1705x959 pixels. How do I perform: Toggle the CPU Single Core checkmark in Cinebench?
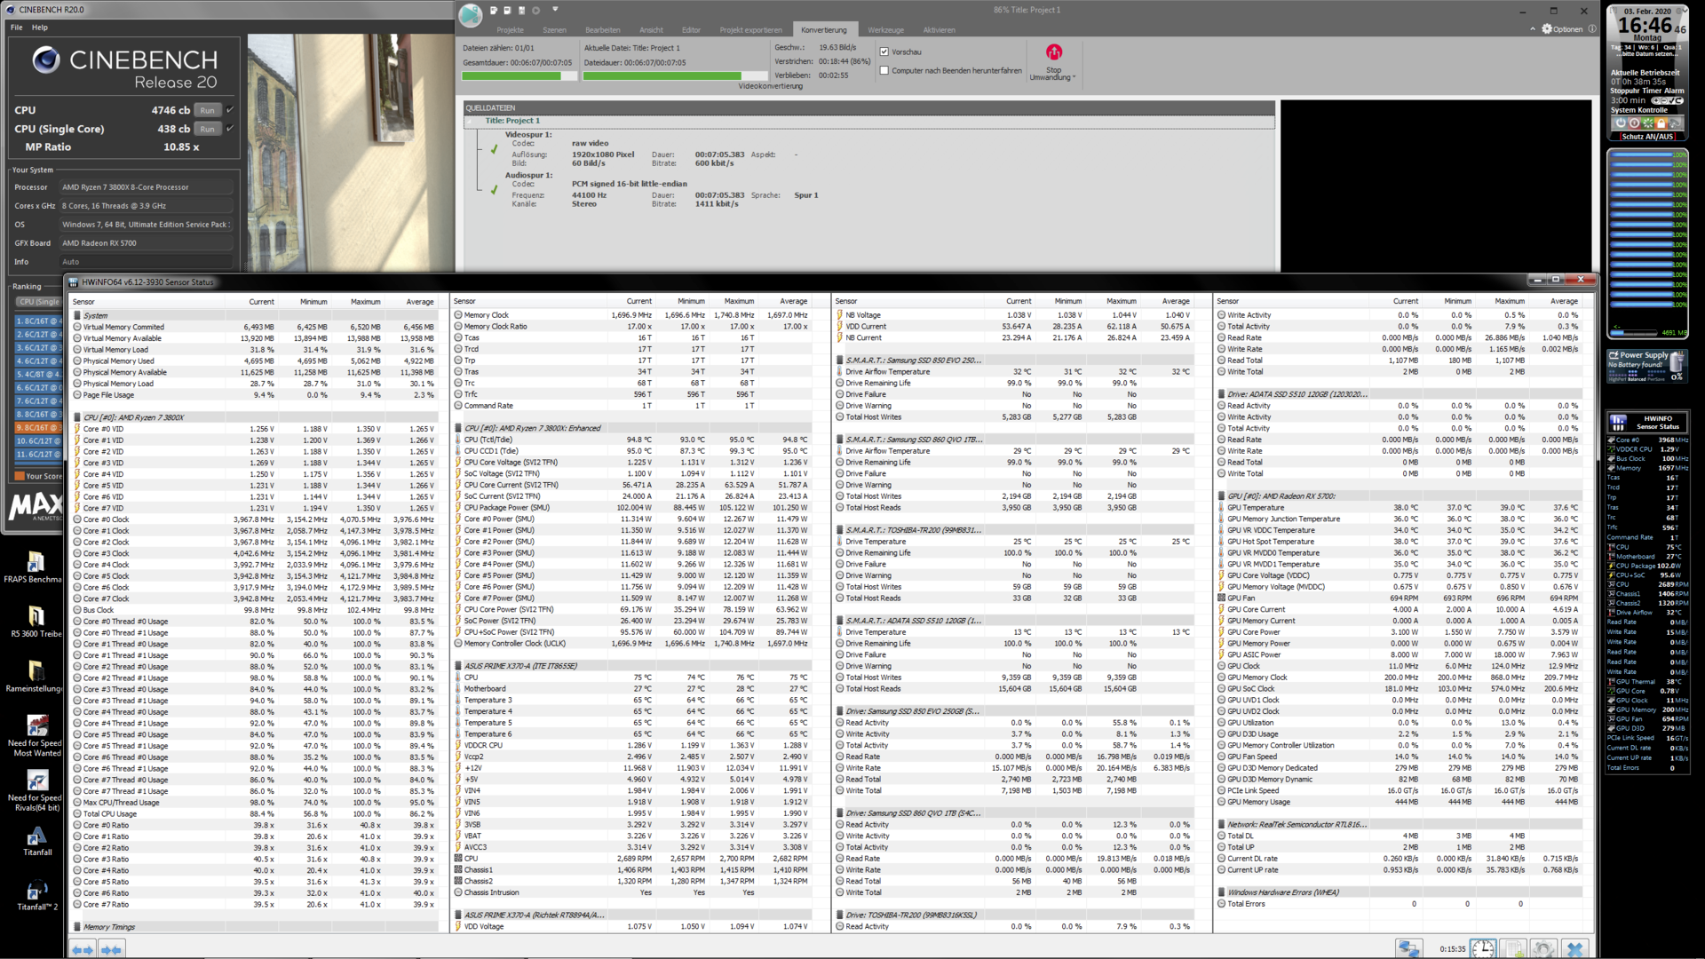click(230, 129)
